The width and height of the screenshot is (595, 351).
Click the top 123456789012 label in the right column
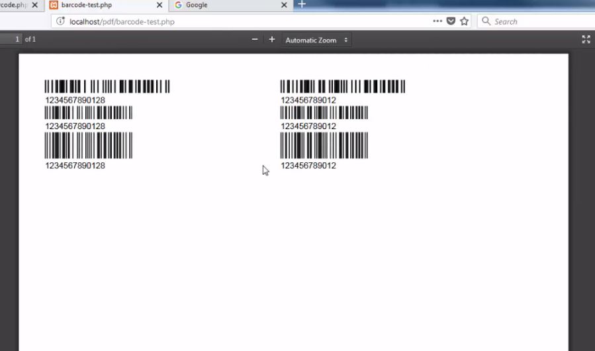pyautogui.click(x=308, y=100)
